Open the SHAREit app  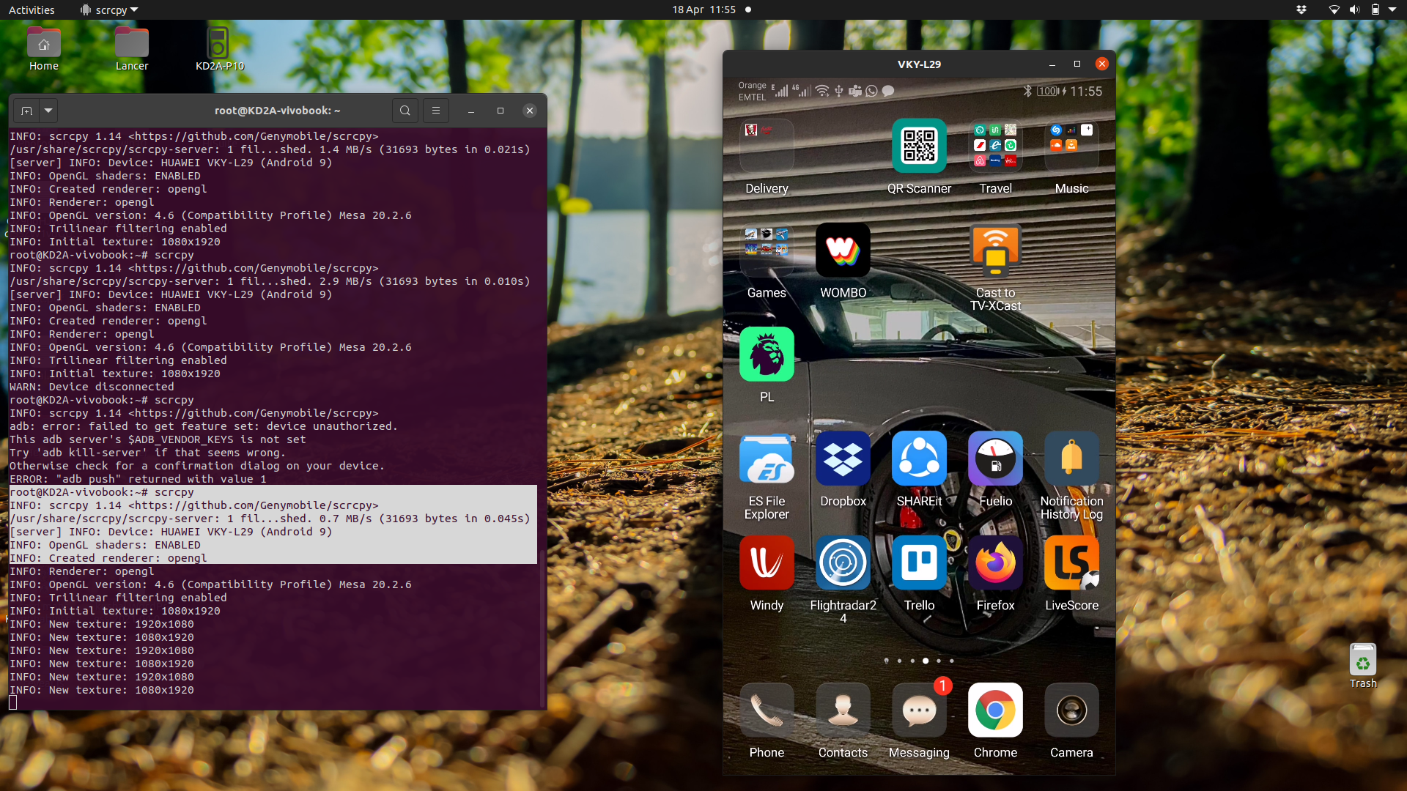[919, 458]
